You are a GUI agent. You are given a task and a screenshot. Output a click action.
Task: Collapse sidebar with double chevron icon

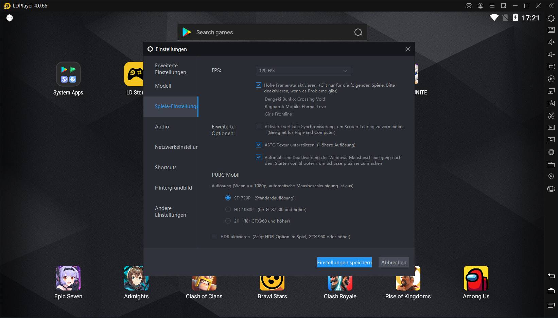551,6
